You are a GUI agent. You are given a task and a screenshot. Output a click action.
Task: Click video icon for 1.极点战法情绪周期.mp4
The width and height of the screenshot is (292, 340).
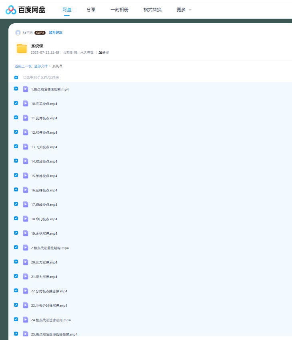point(26,89)
